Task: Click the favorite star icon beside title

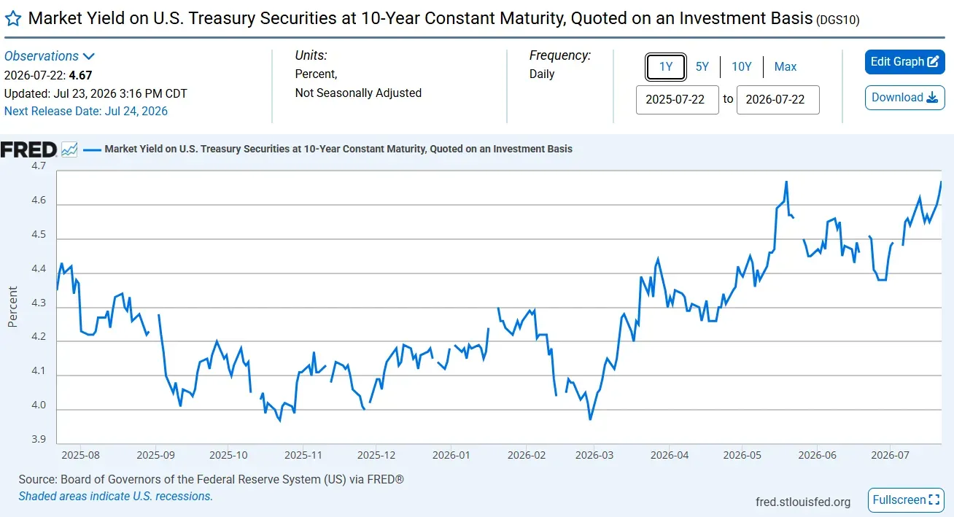Action: pyautogui.click(x=13, y=19)
